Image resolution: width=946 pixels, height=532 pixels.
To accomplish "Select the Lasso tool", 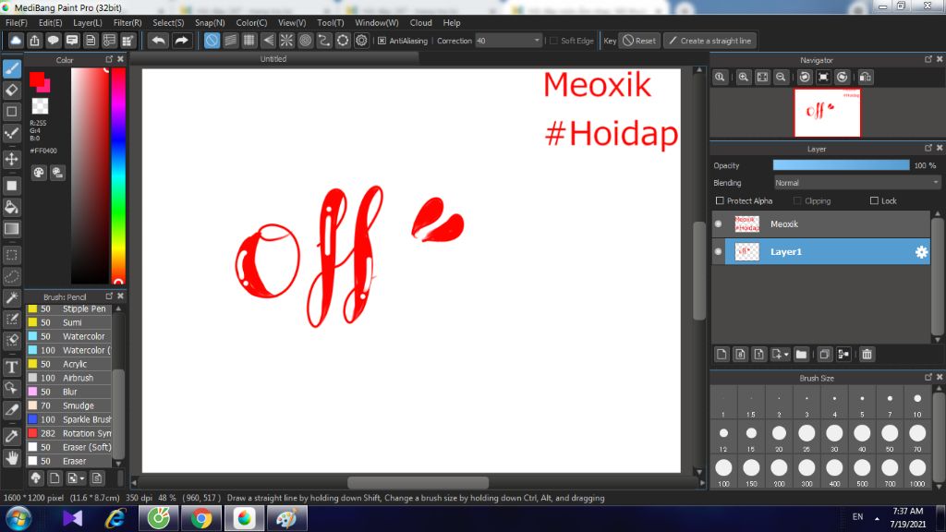I will point(11,276).
